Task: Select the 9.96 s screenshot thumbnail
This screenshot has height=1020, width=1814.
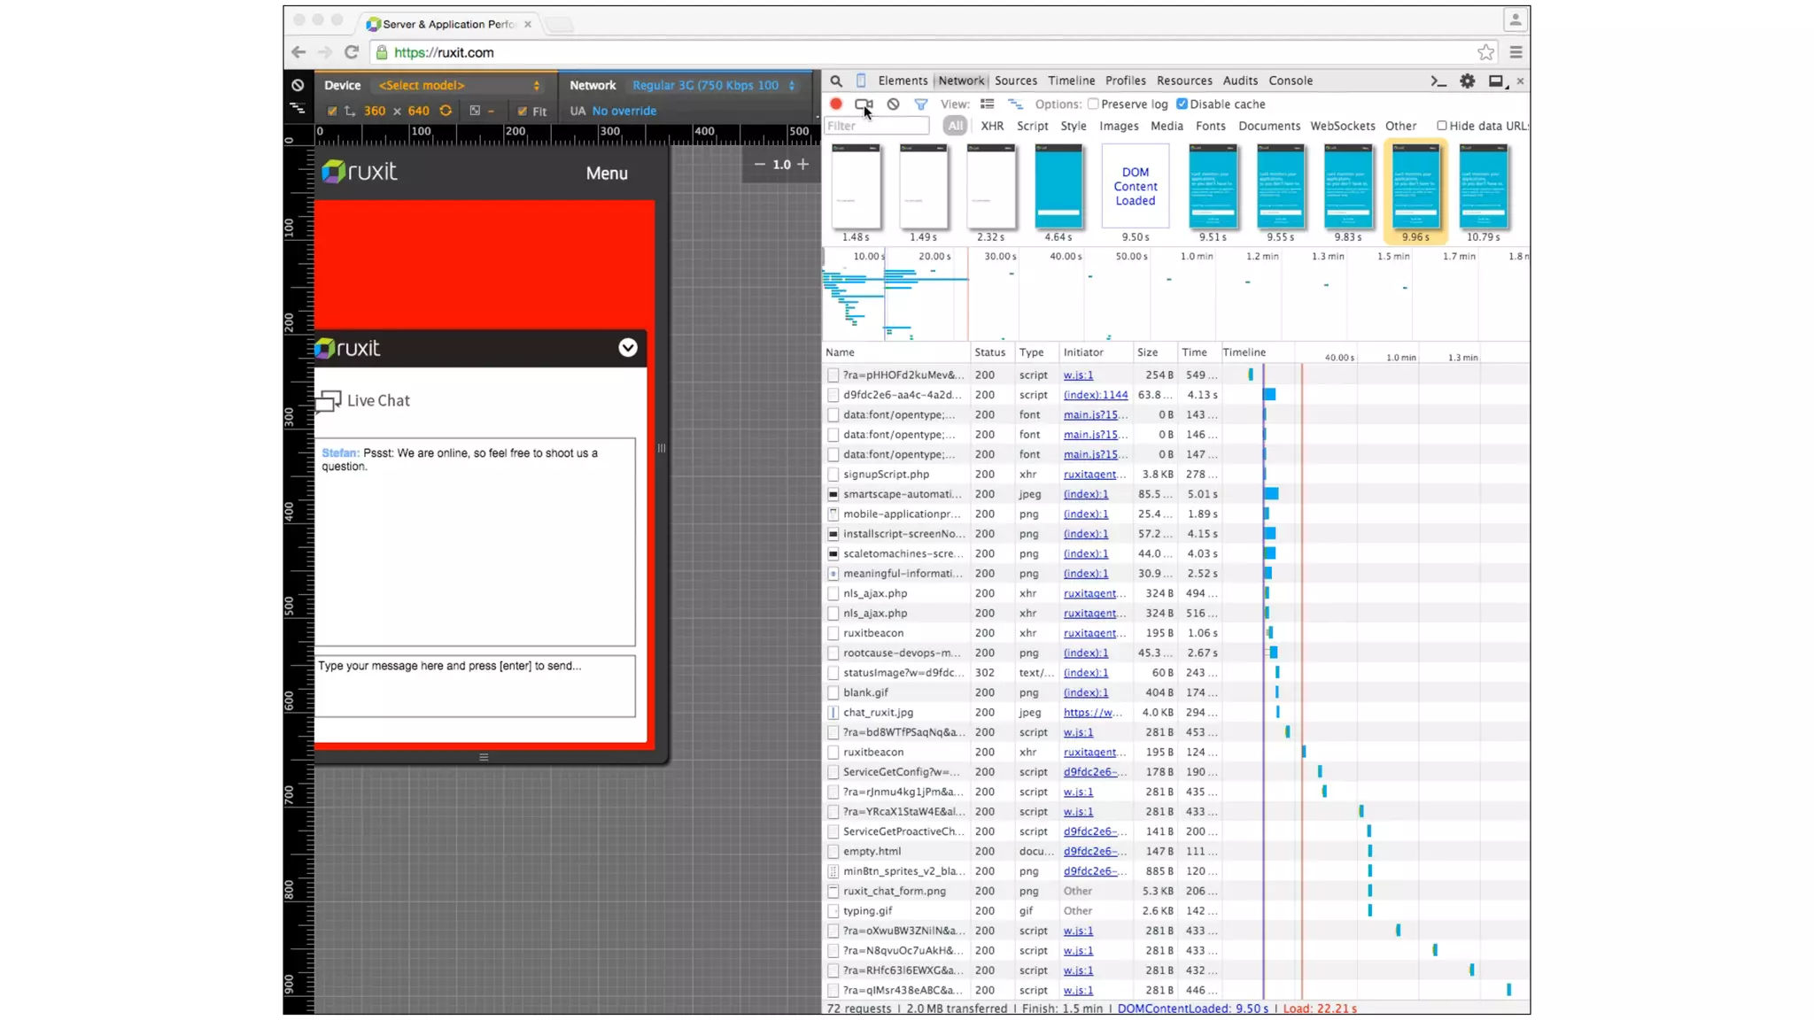Action: (1415, 188)
